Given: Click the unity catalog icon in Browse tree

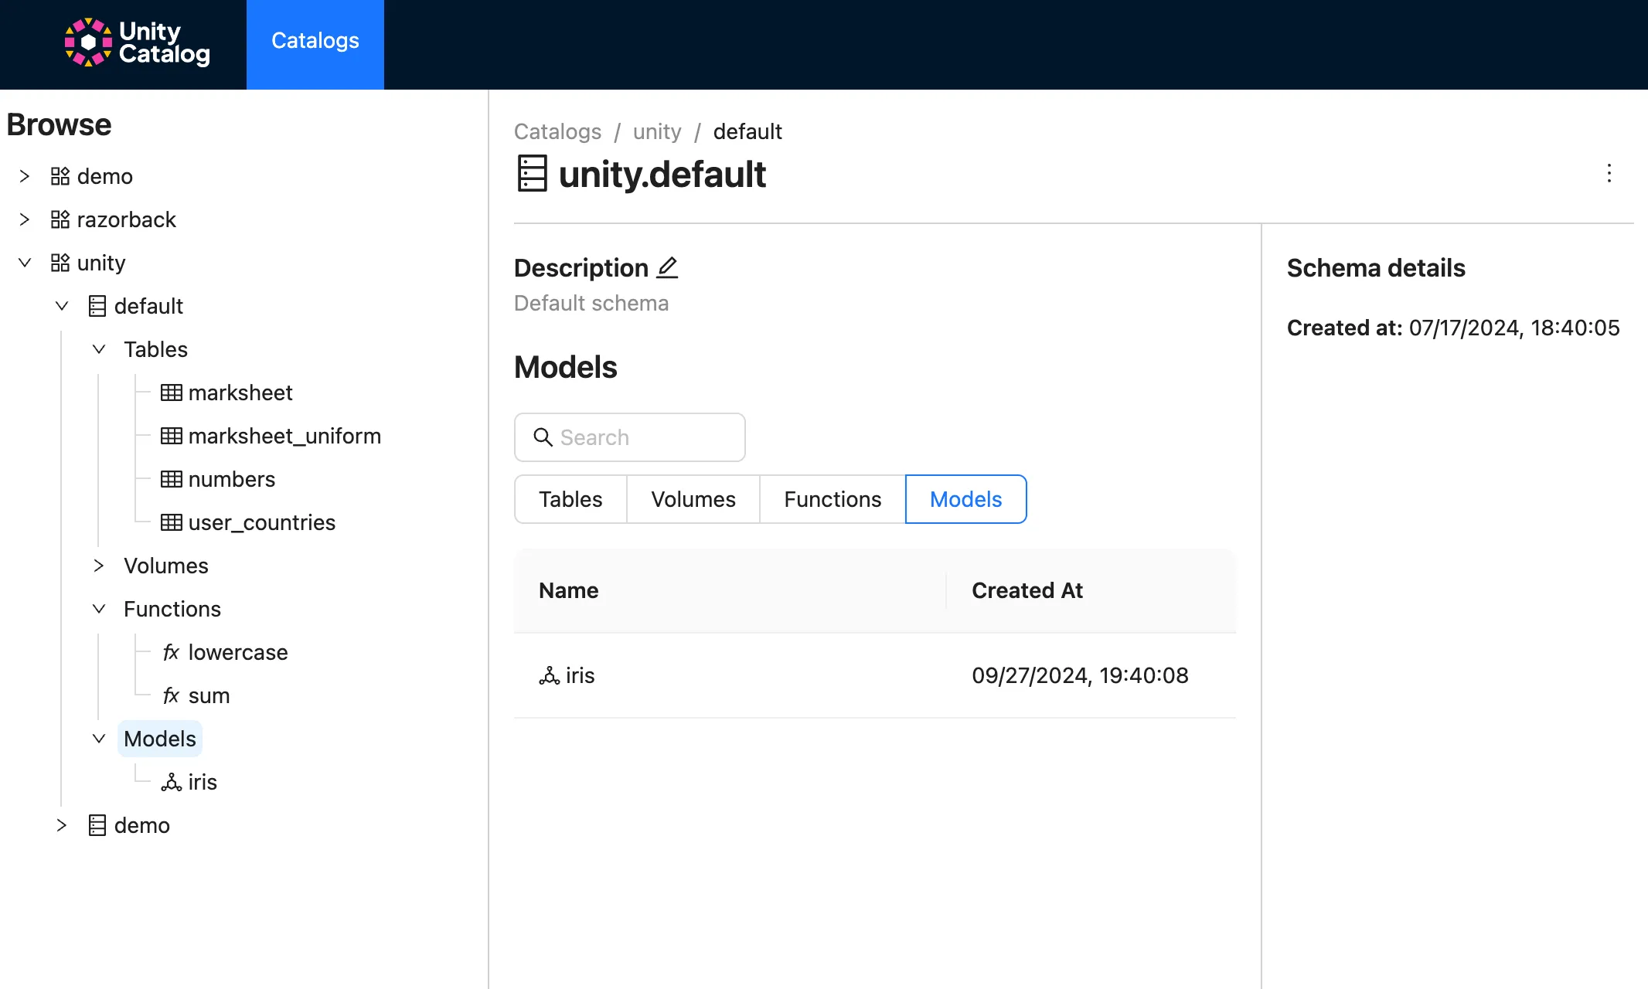Looking at the screenshot, I should coord(60,263).
